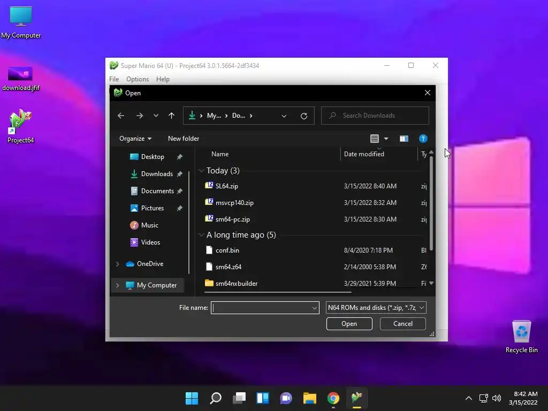Viewport: 548px width, 411px height.
Task: Click the Cancel button
Action: (402, 324)
